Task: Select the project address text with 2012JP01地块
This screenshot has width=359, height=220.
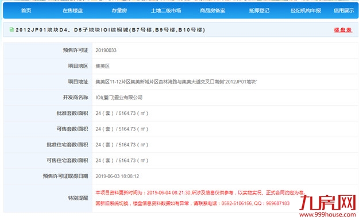Action: pyautogui.click(x=176, y=82)
